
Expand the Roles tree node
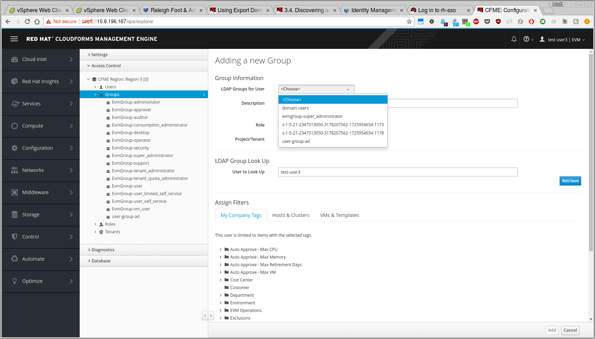[x=95, y=224]
